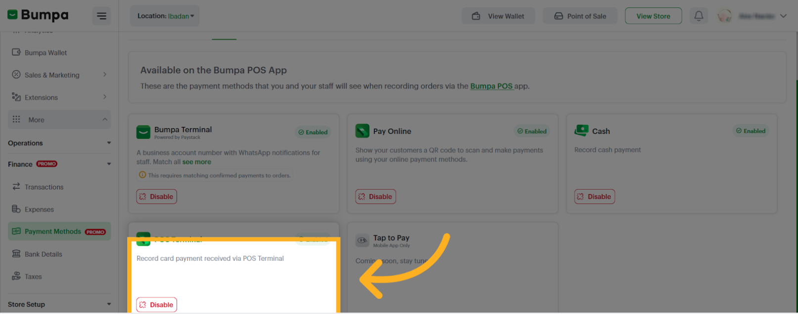Click the Cash Enabled badge
The width and height of the screenshot is (798, 314).
click(751, 131)
